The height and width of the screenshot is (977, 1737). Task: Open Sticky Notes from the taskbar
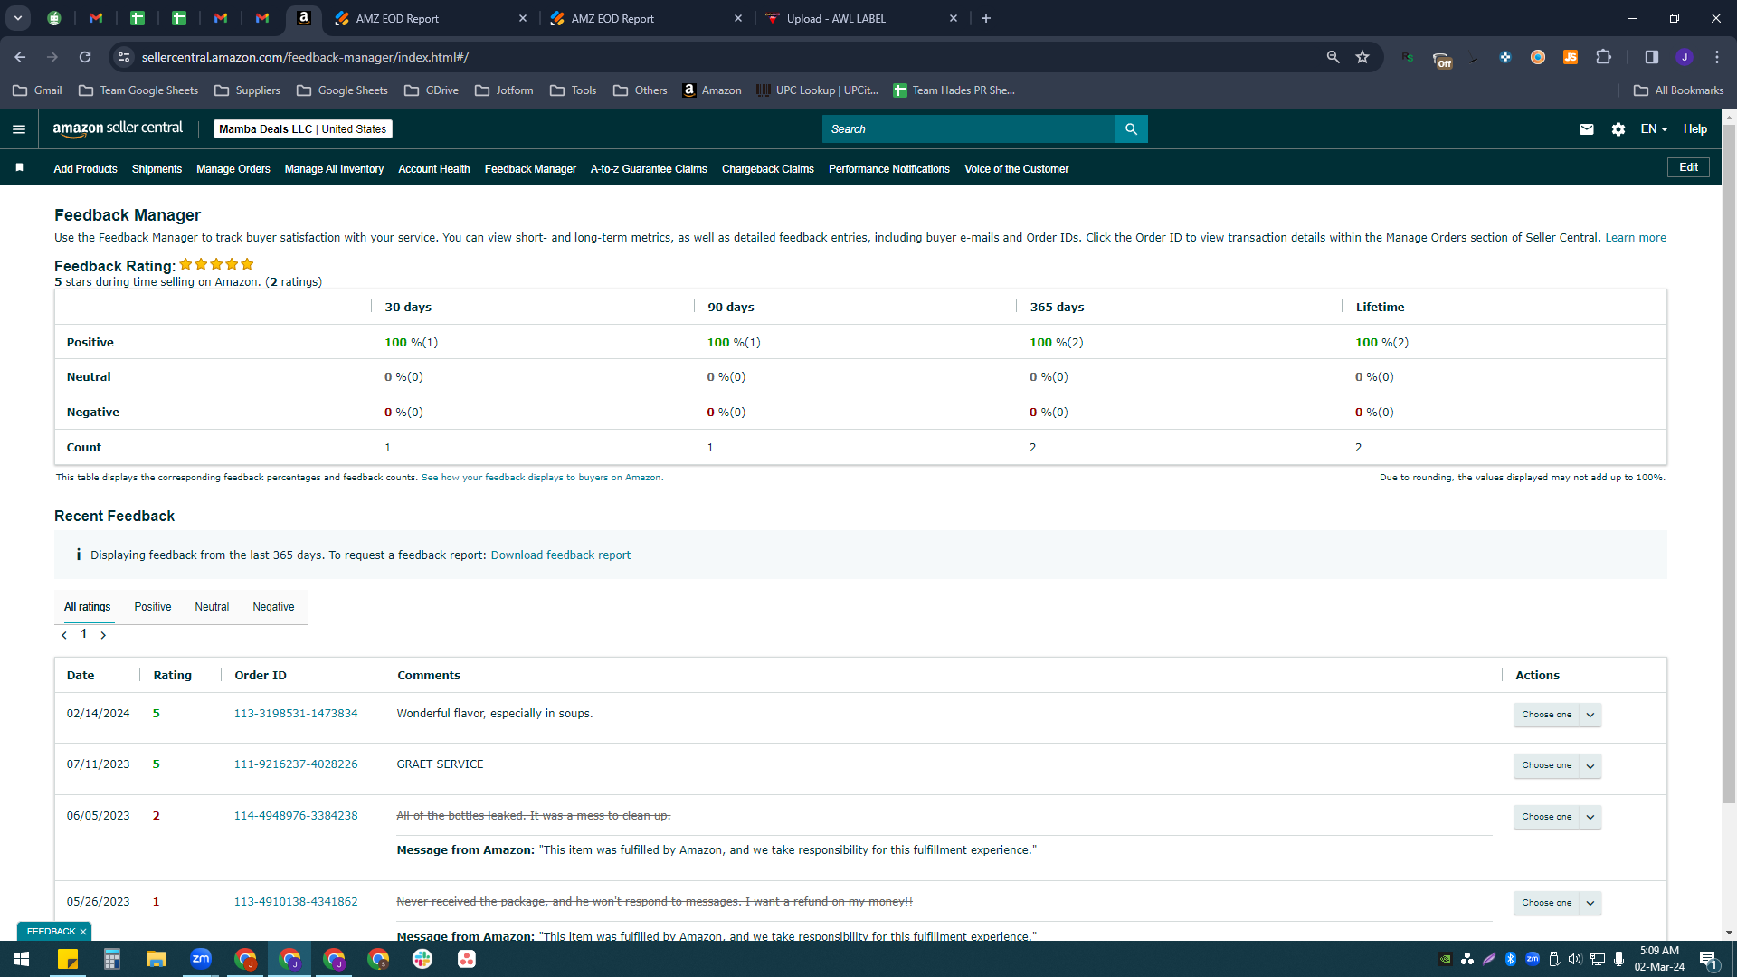68,959
